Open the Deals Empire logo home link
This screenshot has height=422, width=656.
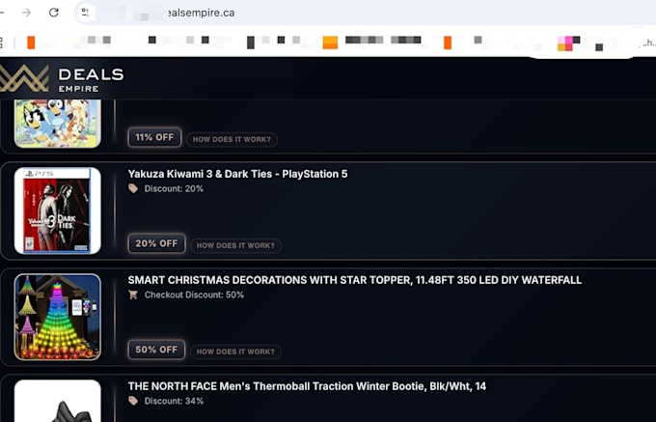pyautogui.click(x=62, y=78)
